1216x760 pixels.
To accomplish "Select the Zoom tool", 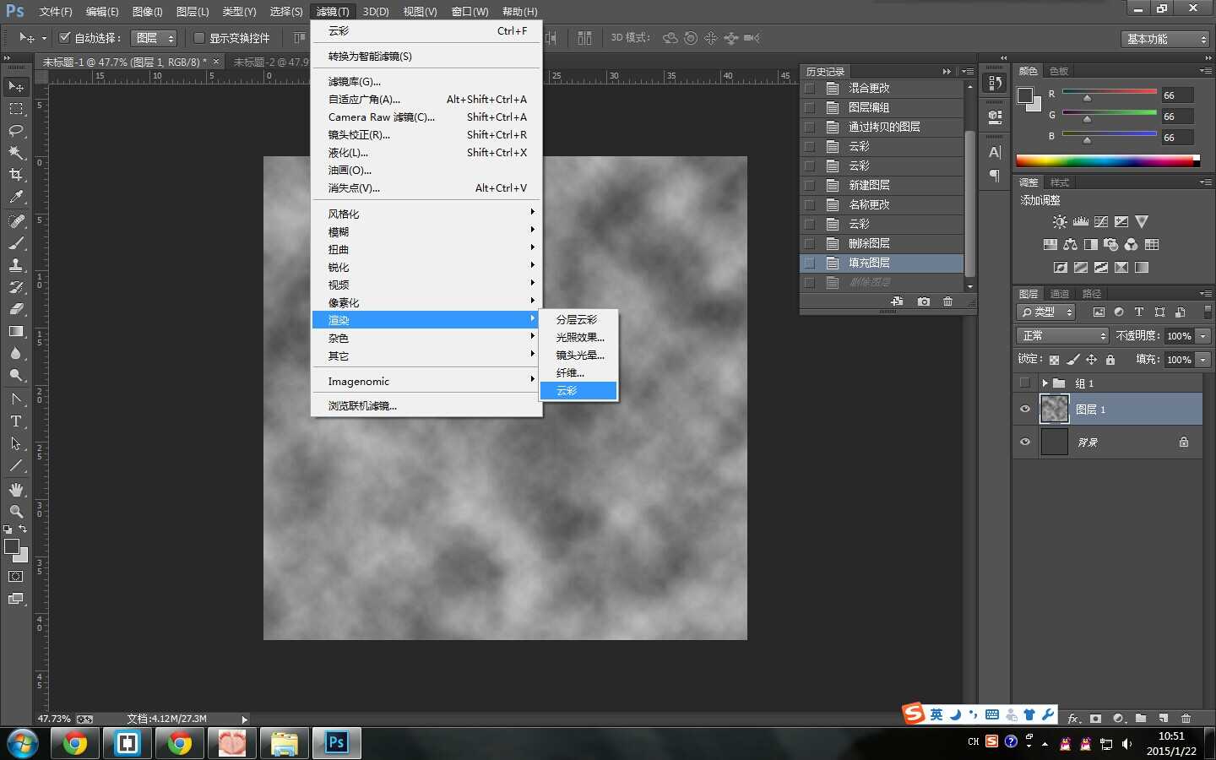I will tap(16, 512).
